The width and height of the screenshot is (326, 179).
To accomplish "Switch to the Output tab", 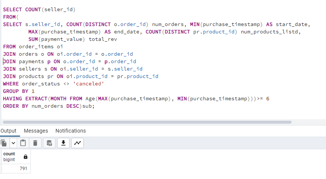I will pyautogui.click(x=8, y=131).
